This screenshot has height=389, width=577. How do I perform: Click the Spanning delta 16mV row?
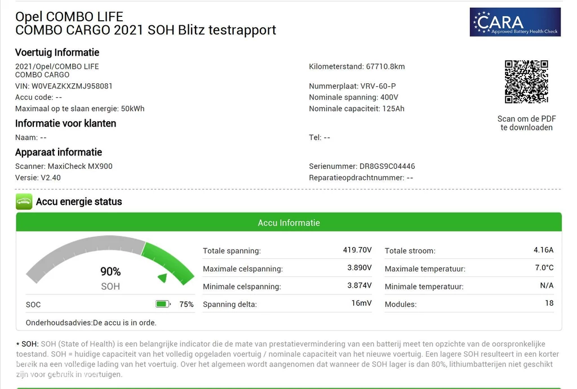(x=287, y=304)
